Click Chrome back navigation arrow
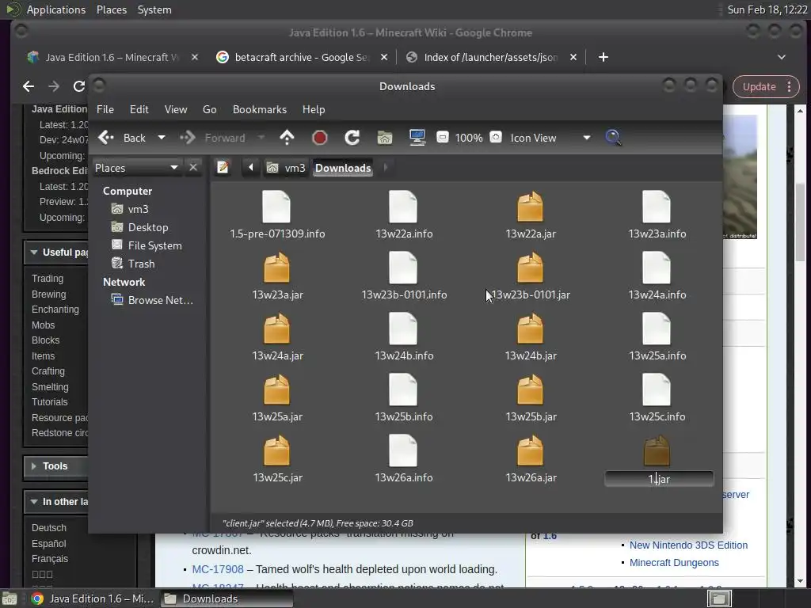This screenshot has height=608, width=811. pos(29,86)
